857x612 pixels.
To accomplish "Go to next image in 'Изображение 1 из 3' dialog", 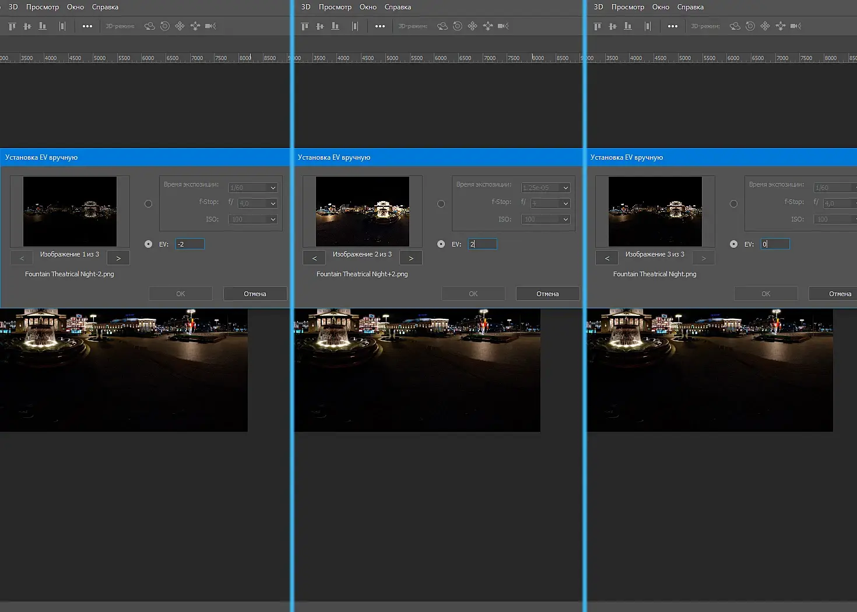I will [x=118, y=258].
